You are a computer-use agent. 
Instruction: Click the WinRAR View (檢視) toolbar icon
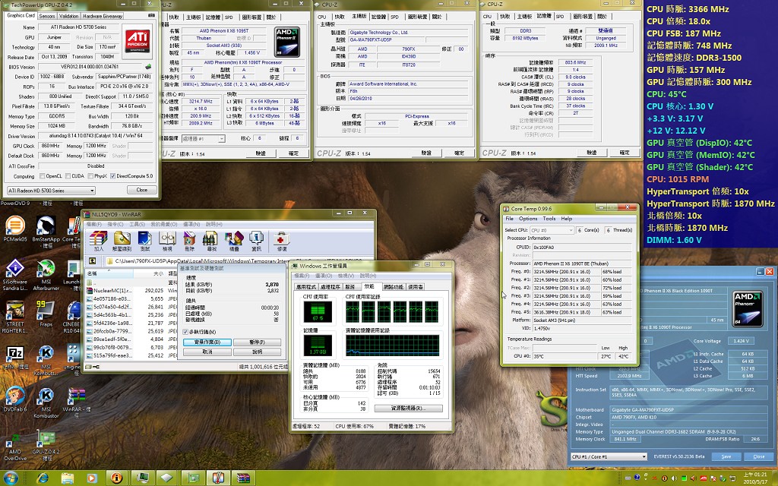(167, 241)
